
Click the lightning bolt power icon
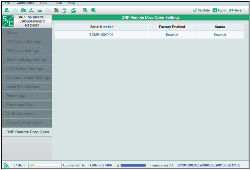click(x=32, y=165)
